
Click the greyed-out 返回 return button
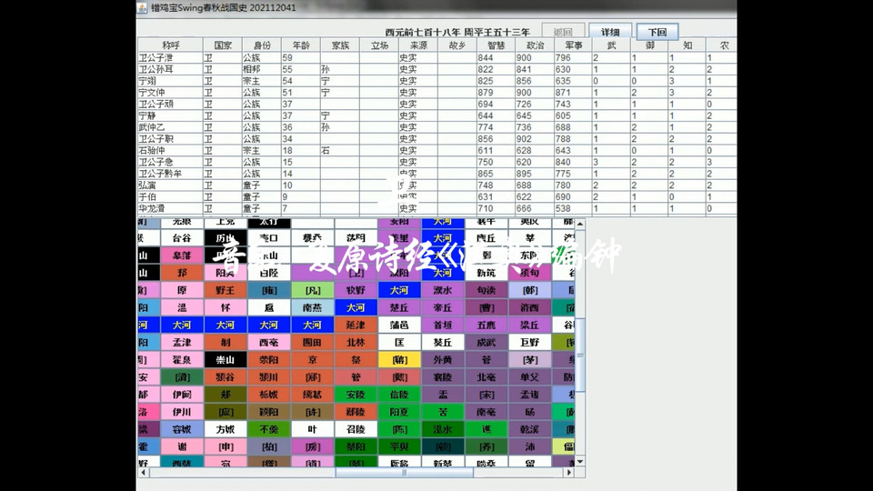click(563, 32)
